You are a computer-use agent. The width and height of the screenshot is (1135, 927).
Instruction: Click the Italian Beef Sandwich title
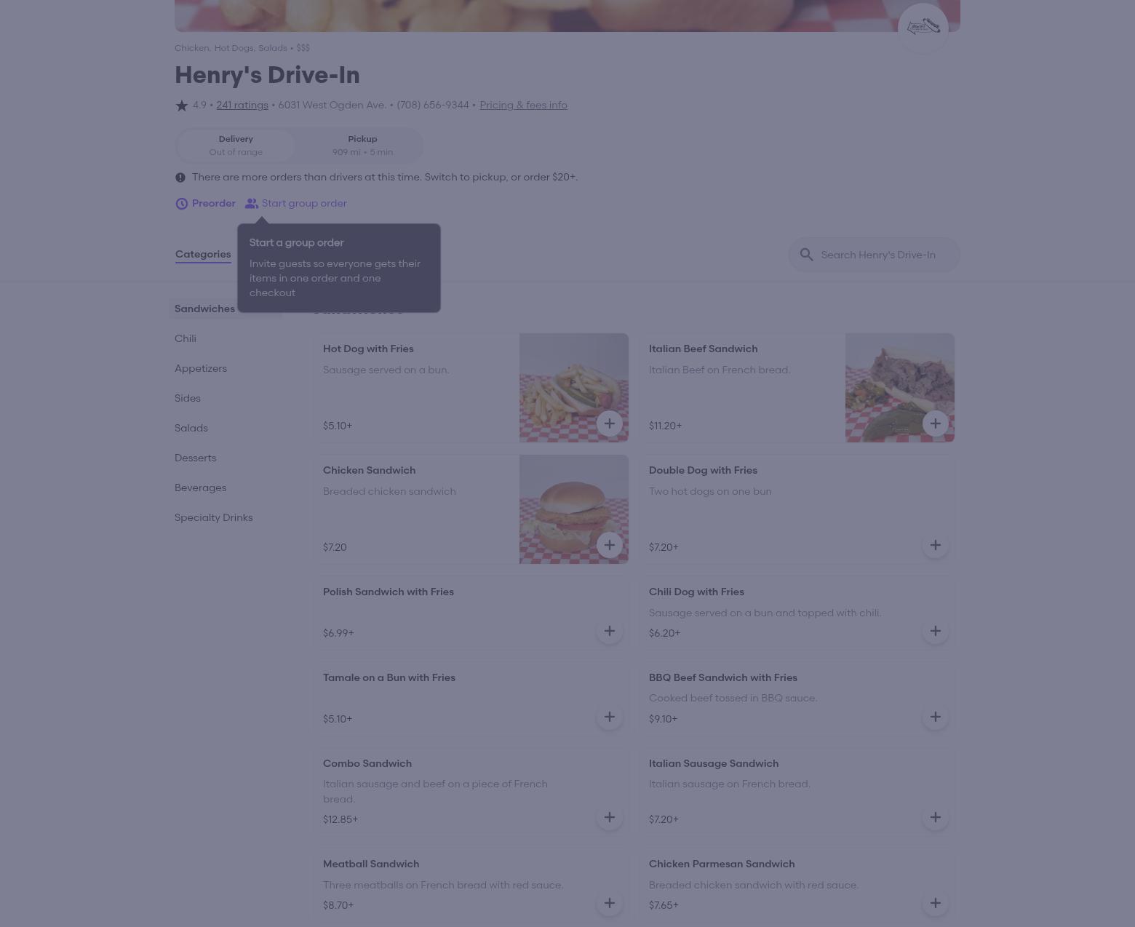tap(703, 349)
